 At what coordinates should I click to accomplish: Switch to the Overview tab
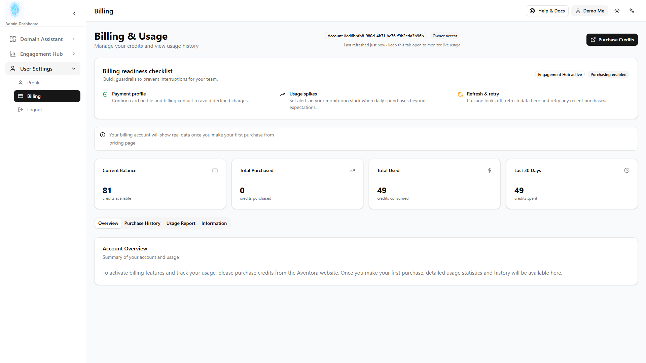point(108,223)
